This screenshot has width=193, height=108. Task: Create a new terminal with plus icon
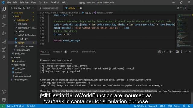tap(170, 52)
